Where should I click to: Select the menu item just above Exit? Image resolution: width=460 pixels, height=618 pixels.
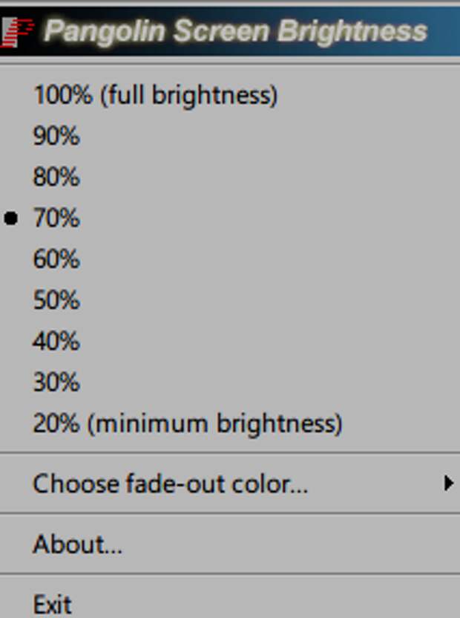pos(230,544)
